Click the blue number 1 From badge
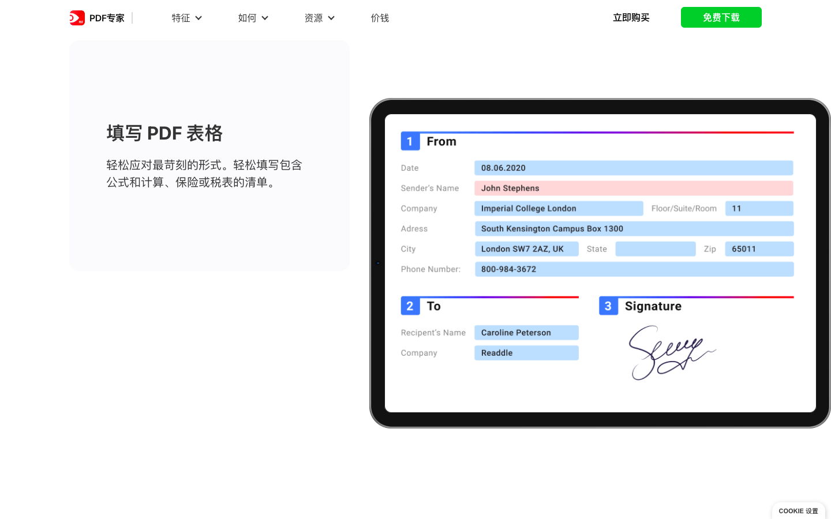The width and height of the screenshot is (831, 519). 410,141
